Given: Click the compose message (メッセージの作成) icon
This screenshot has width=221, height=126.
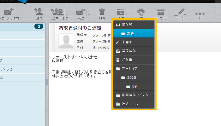Looking at the screenshot, I should [x=8, y=13].
